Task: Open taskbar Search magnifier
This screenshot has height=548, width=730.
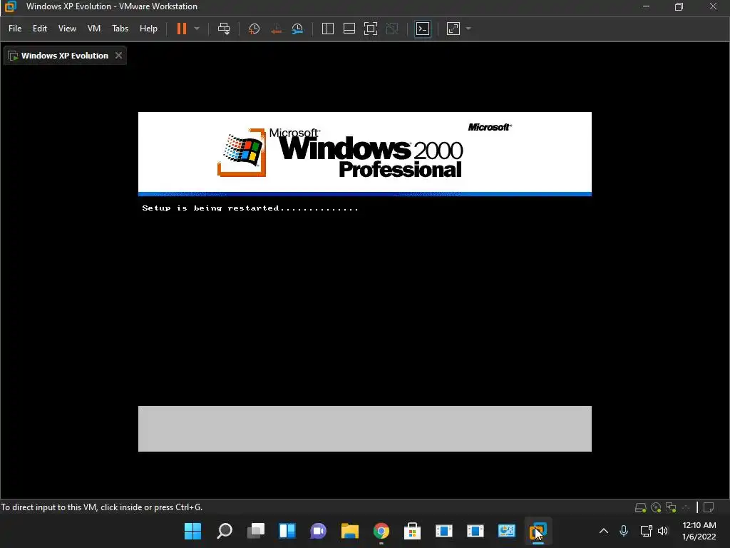Action: [225, 531]
